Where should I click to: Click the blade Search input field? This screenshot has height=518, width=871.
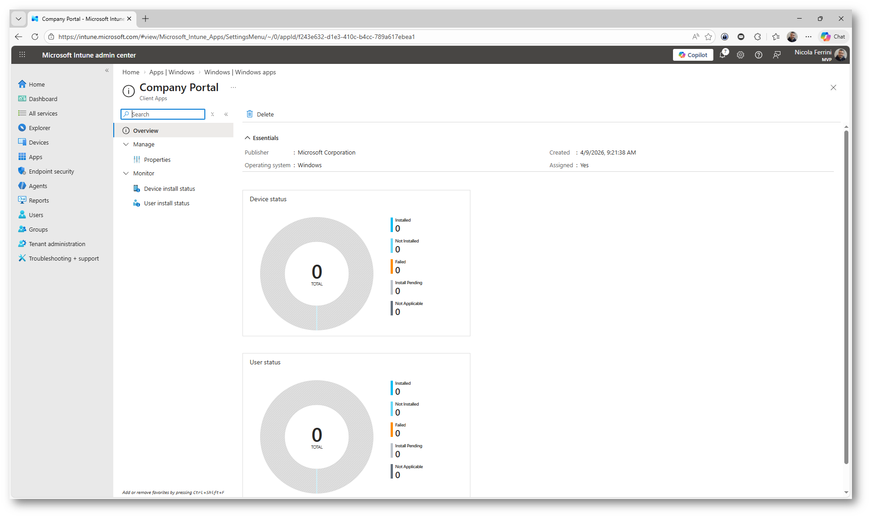point(166,114)
